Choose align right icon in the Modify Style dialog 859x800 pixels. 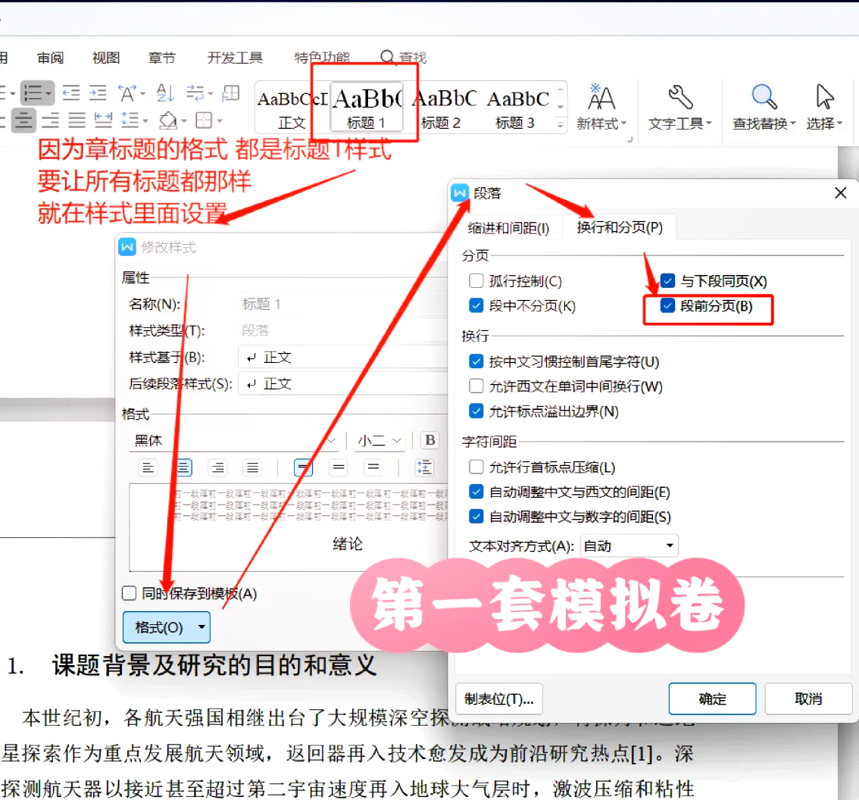coord(218,467)
